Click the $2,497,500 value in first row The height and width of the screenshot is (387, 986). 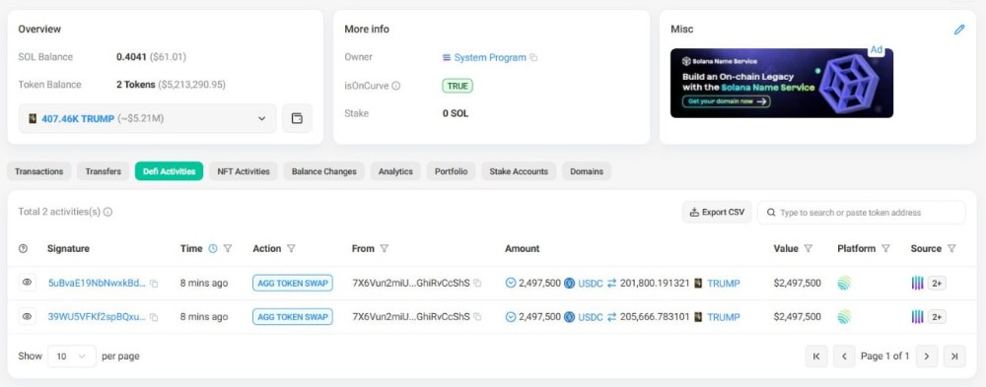click(x=797, y=284)
